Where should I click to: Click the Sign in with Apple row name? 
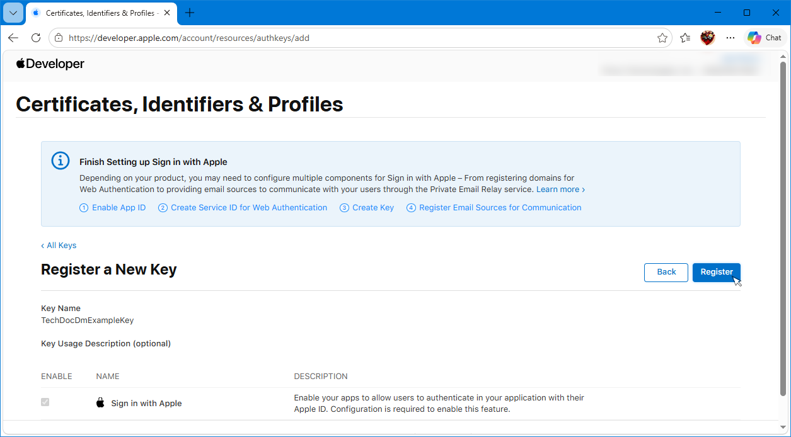point(146,404)
